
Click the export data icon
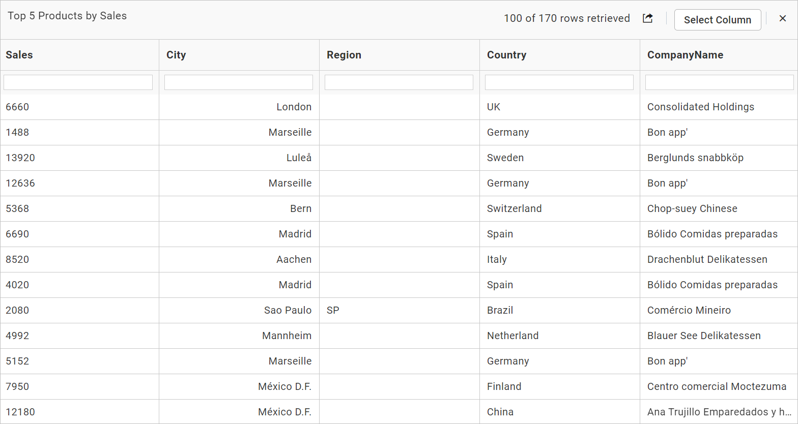[647, 18]
